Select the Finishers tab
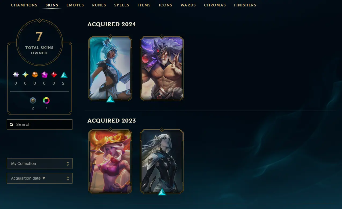The width and height of the screenshot is (342, 209). (245, 5)
